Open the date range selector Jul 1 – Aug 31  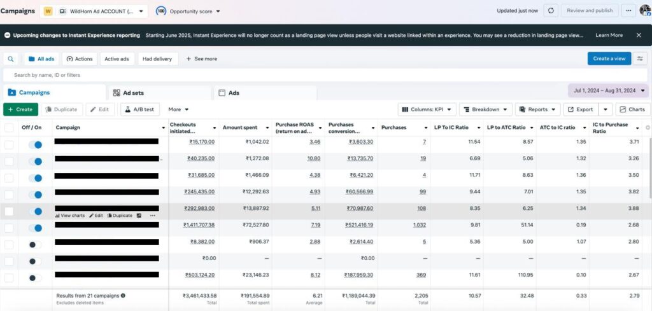point(608,91)
